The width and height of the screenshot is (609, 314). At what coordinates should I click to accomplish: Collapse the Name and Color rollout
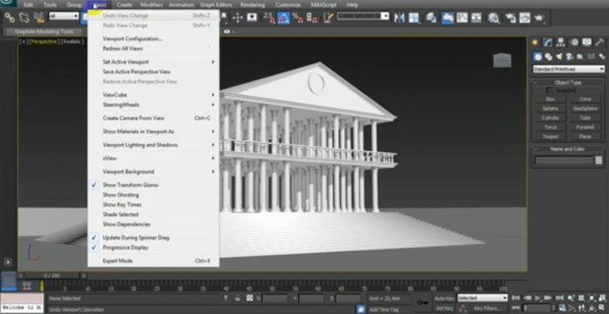pos(568,149)
